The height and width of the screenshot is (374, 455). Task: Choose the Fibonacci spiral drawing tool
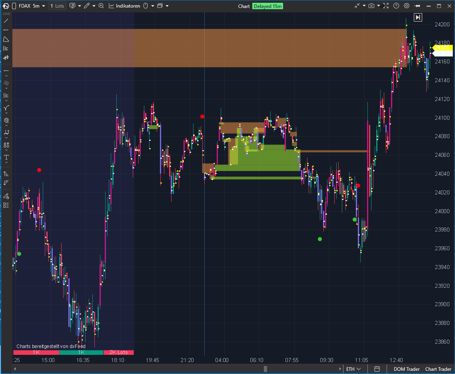tap(6, 120)
